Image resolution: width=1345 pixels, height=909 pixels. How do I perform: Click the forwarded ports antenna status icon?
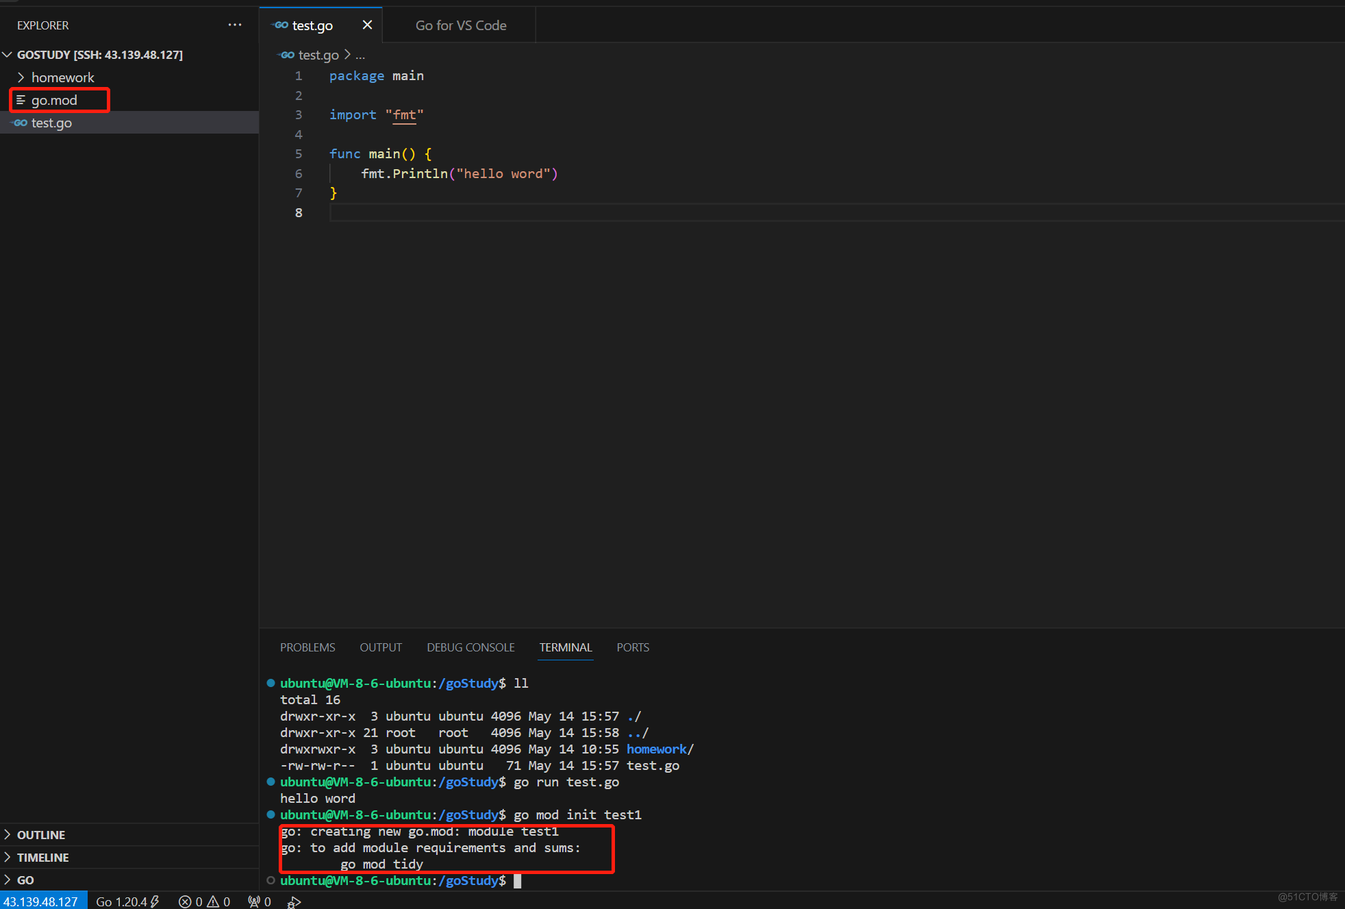click(x=260, y=901)
